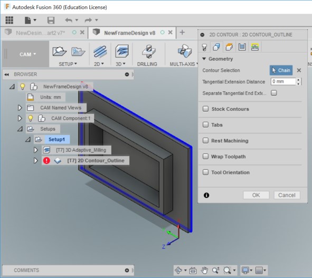
Task: Click the info icon in dialog footer
Action: 206,195
